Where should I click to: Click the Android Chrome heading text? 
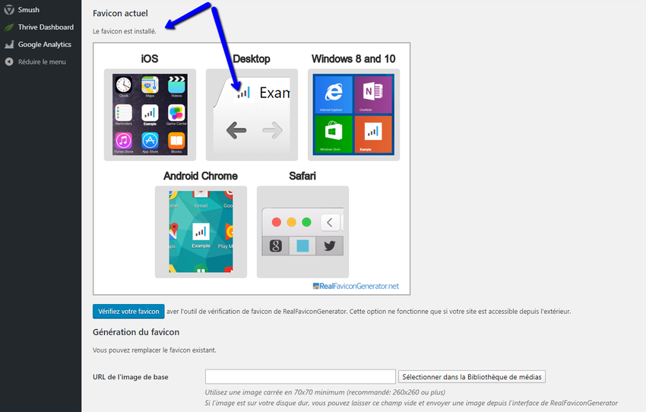click(x=201, y=176)
